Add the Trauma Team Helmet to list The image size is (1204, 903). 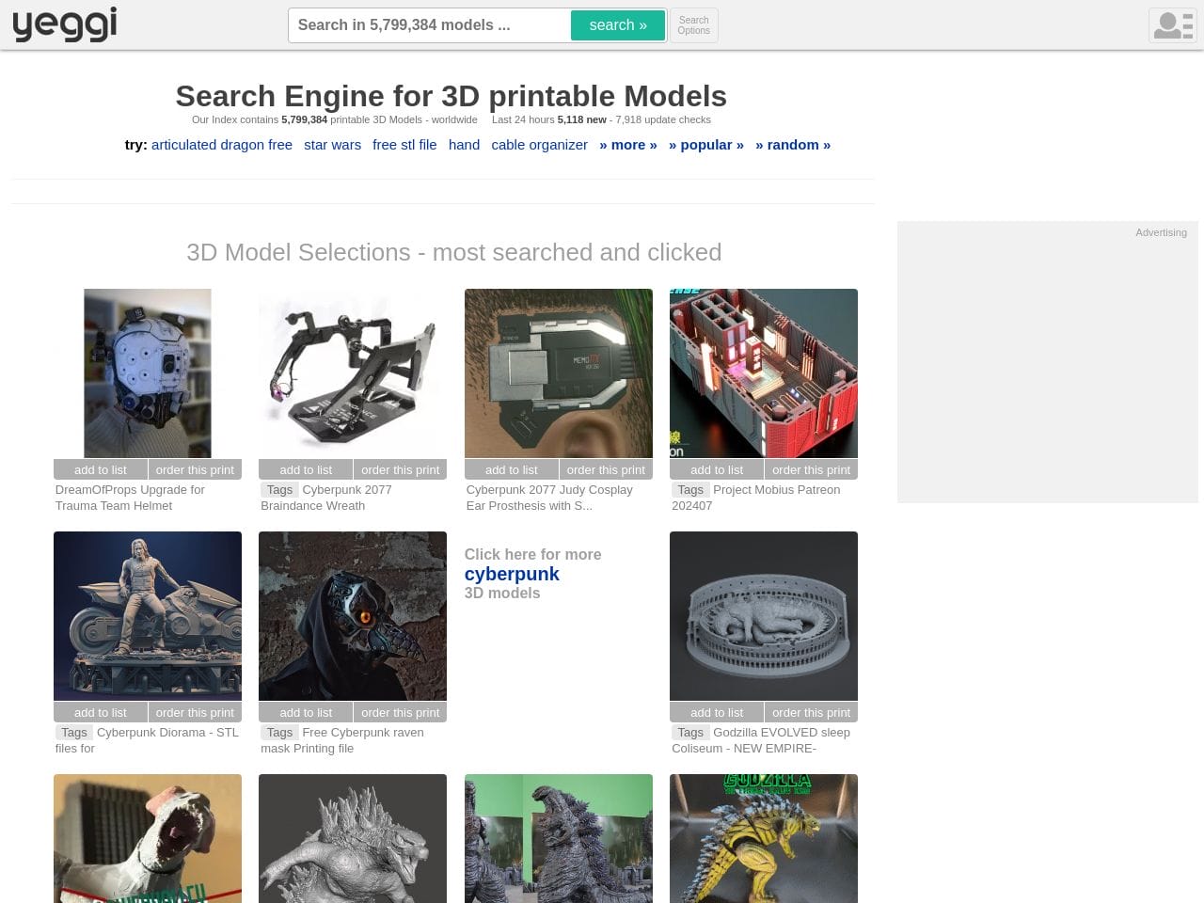(100, 469)
